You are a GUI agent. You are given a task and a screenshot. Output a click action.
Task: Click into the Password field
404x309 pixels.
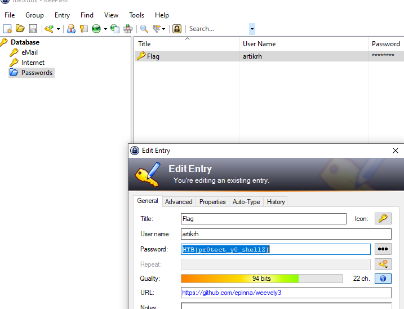click(276, 249)
